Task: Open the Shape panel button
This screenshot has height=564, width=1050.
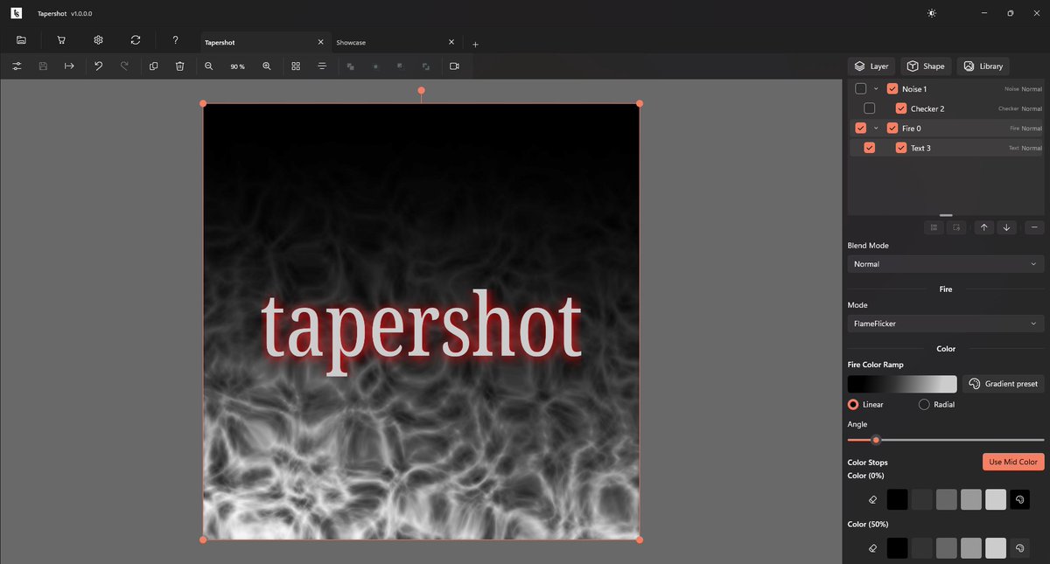Action: (x=926, y=66)
